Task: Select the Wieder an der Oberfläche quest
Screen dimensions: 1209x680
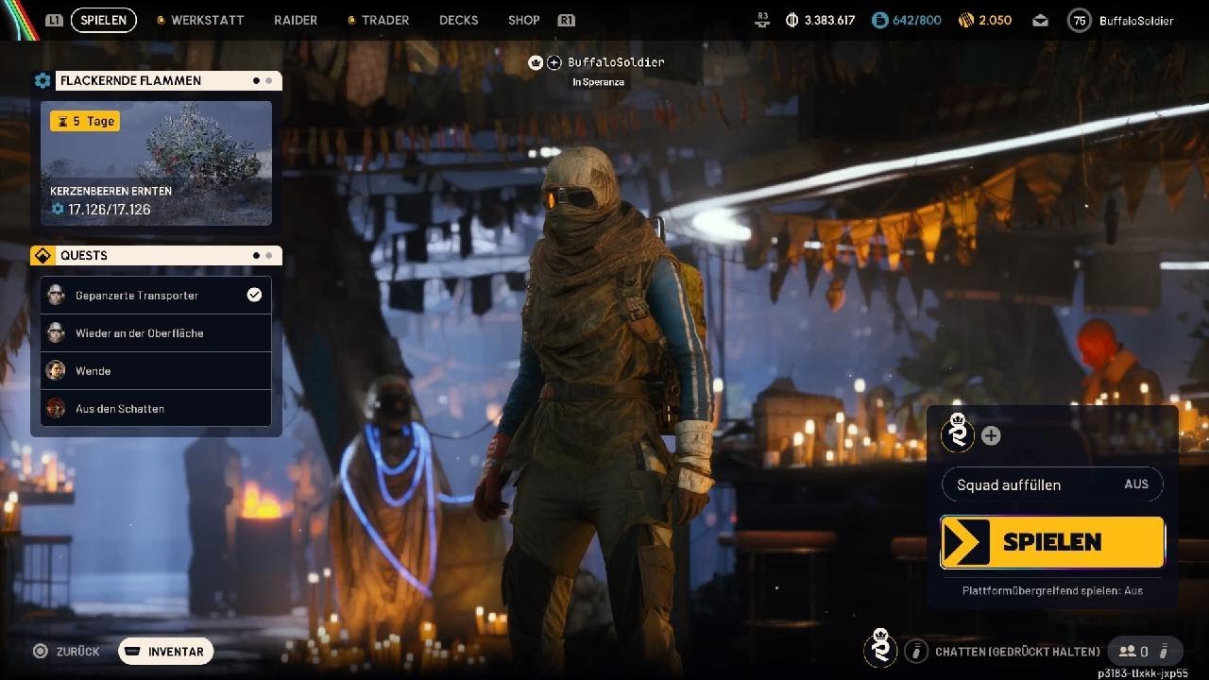Action: click(156, 332)
